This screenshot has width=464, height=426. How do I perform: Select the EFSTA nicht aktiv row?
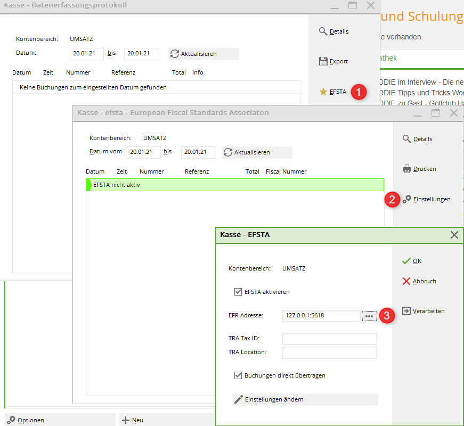[234, 185]
